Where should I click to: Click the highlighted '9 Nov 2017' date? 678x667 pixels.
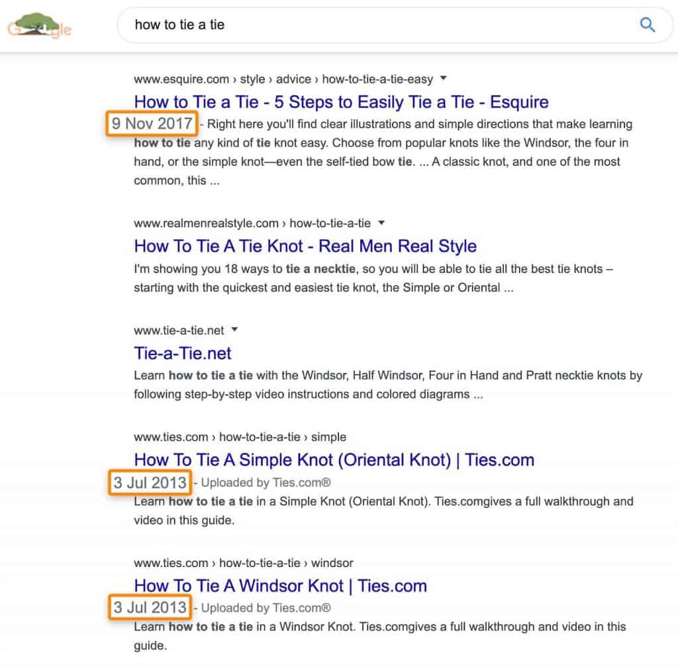(152, 124)
